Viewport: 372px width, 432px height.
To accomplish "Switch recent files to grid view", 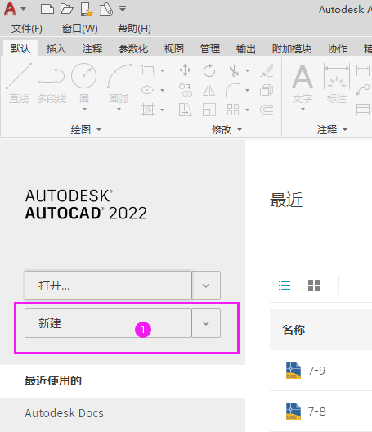I will (314, 286).
